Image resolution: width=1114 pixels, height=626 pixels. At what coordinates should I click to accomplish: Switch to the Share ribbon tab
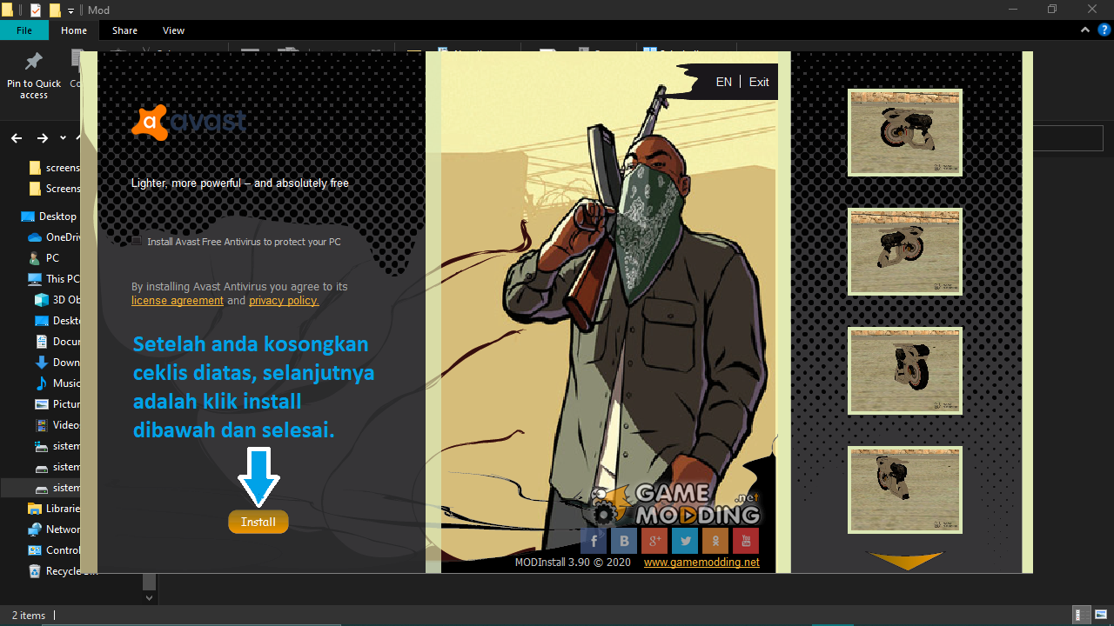coord(124,30)
